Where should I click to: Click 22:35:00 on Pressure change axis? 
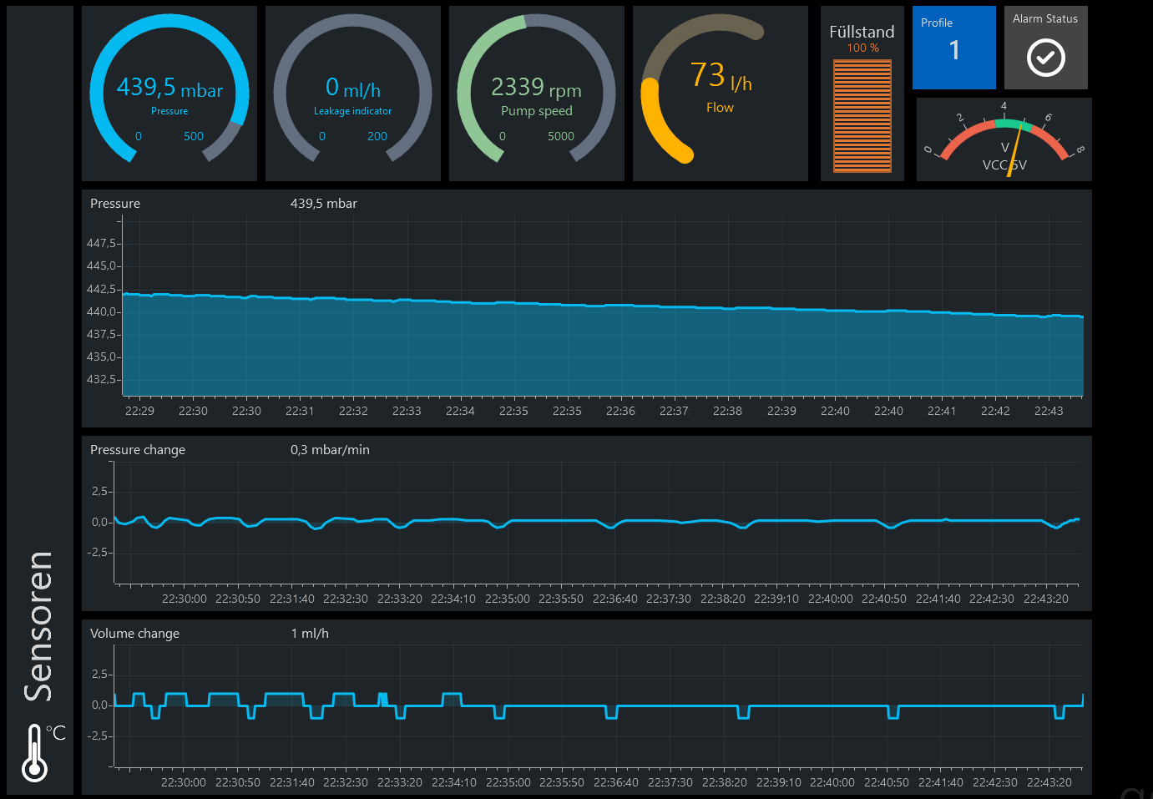coord(507,599)
